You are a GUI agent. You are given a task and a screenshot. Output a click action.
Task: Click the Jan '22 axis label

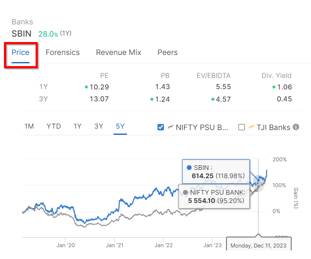[x=164, y=245]
